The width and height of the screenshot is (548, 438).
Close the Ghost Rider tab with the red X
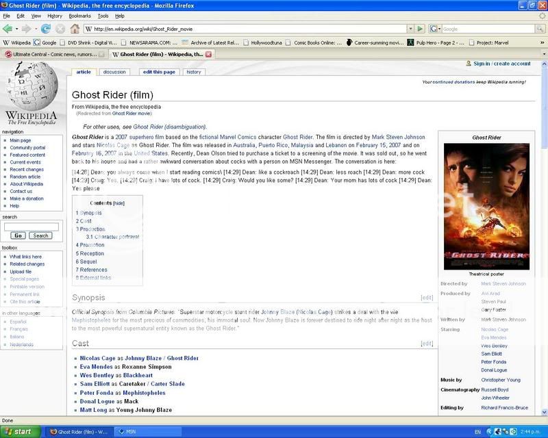(x=208, y=54)
